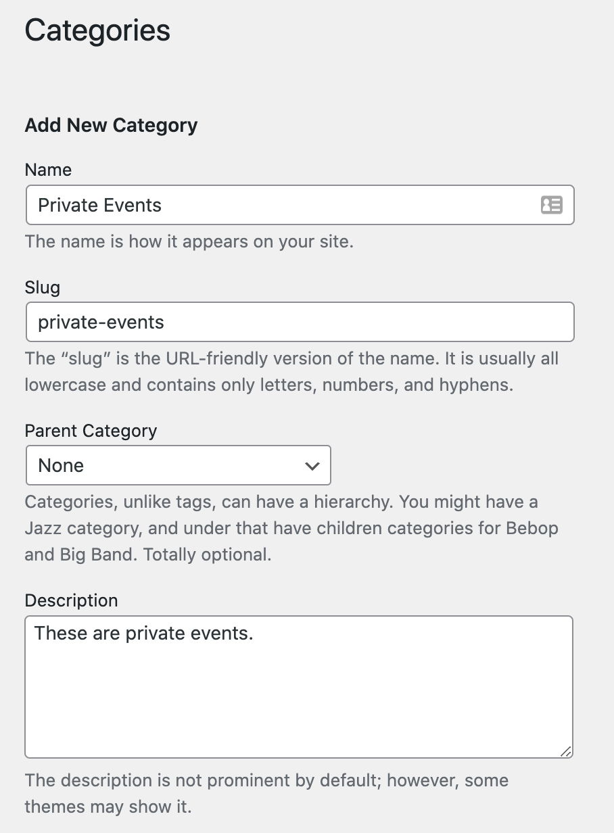Click the hierarchy explanation text under Parent Category
The image size is (614, 833).
point(291,527)
